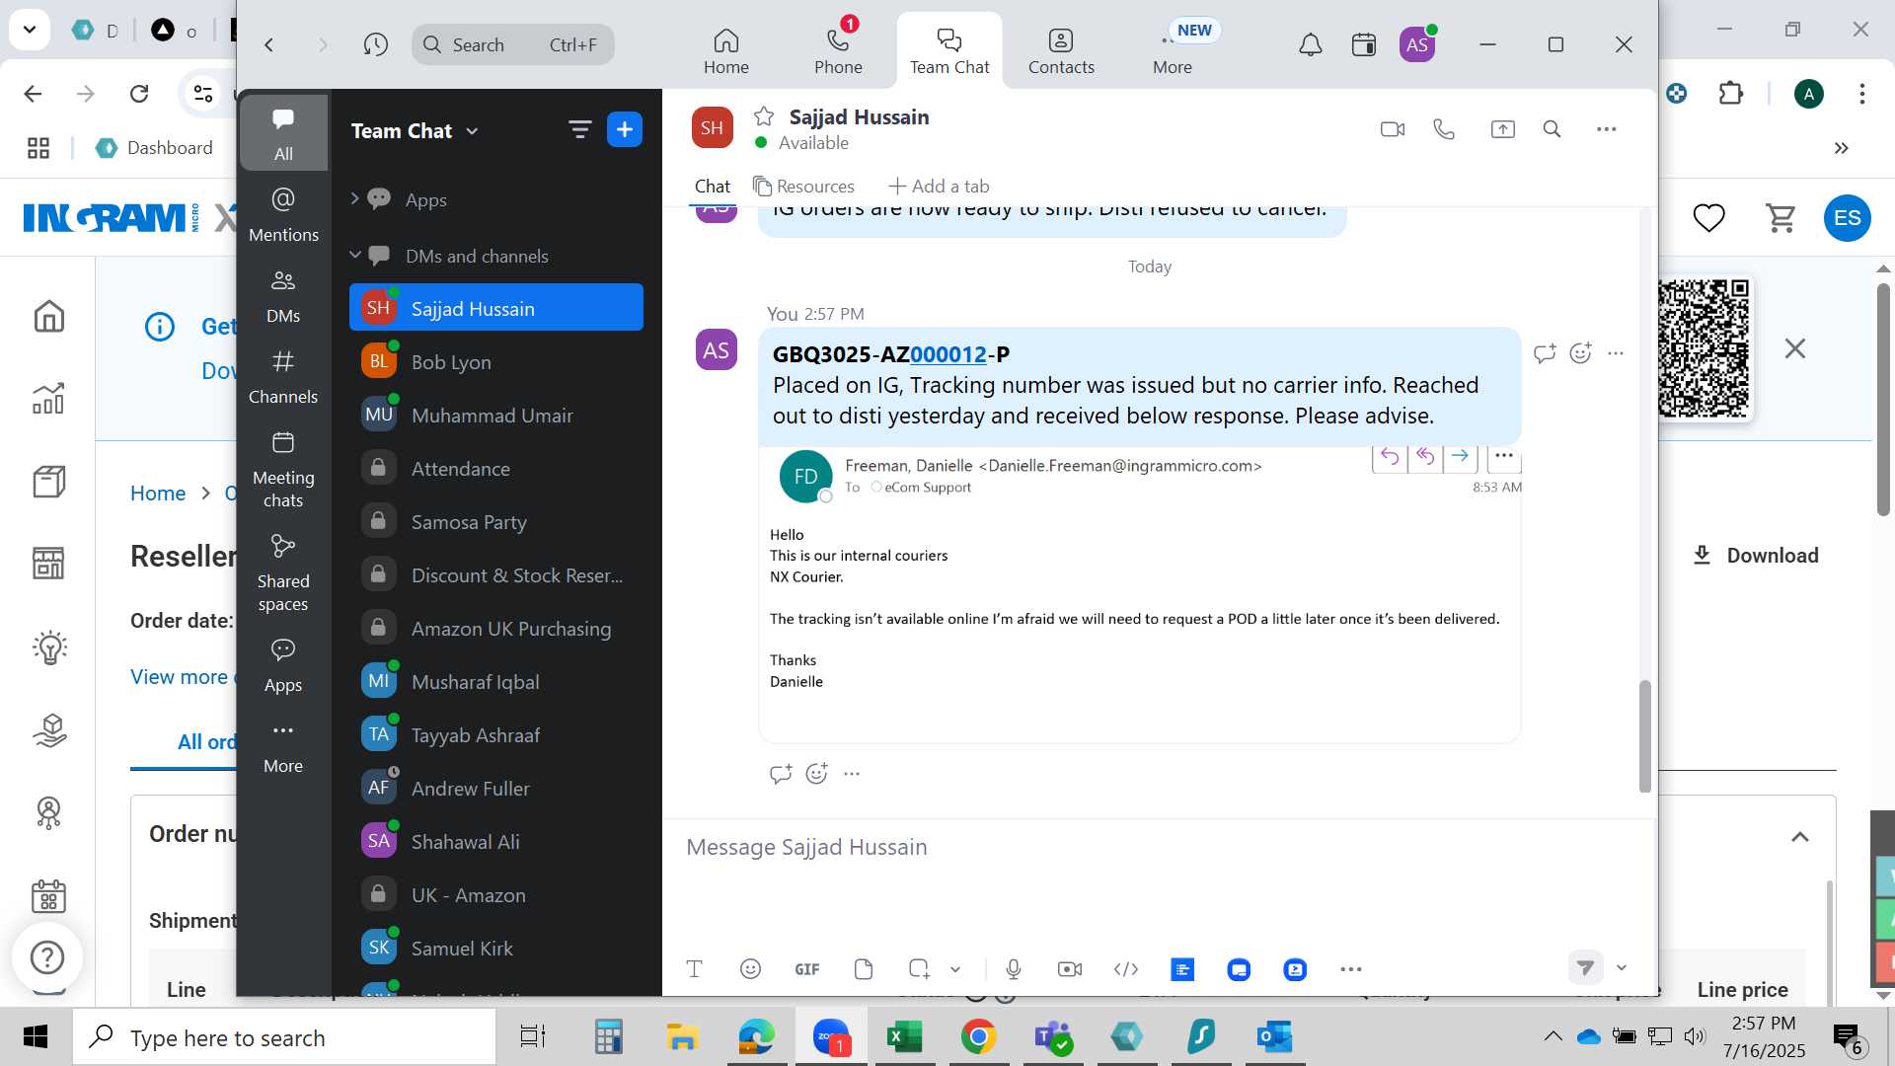Open Meeting chats in left rail

point(283,470)
